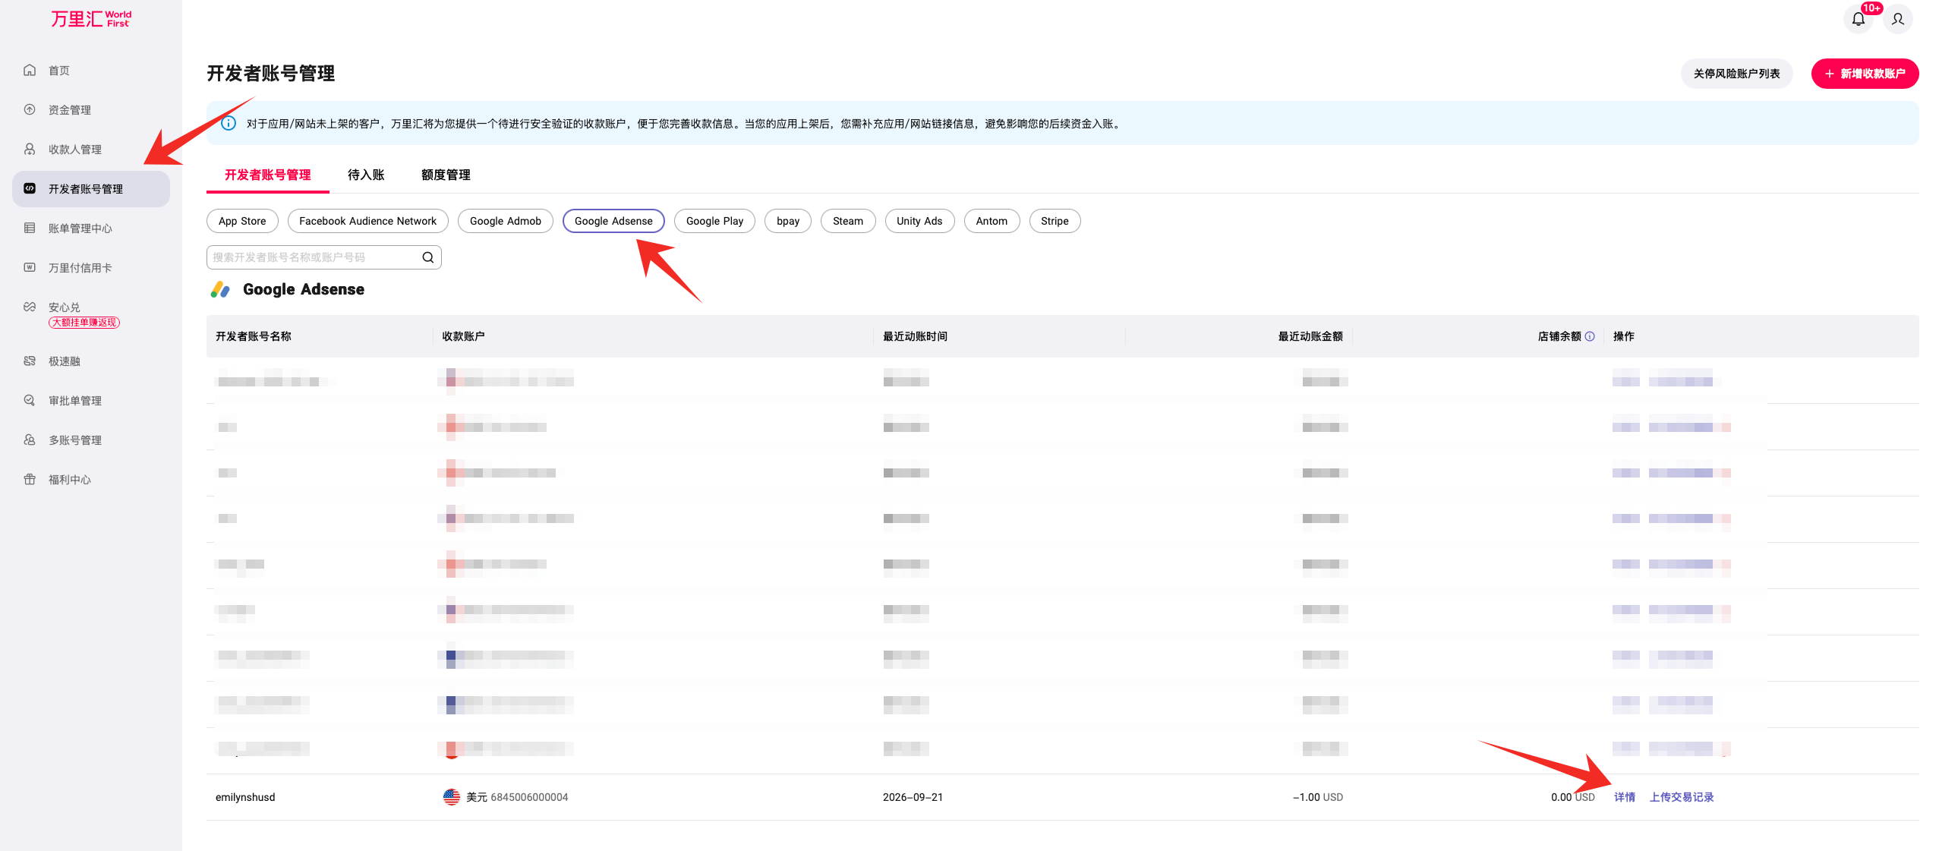Select the Stripe platform filter
The width and height of the screenshot is (1939, 851).
[1055, 221]
